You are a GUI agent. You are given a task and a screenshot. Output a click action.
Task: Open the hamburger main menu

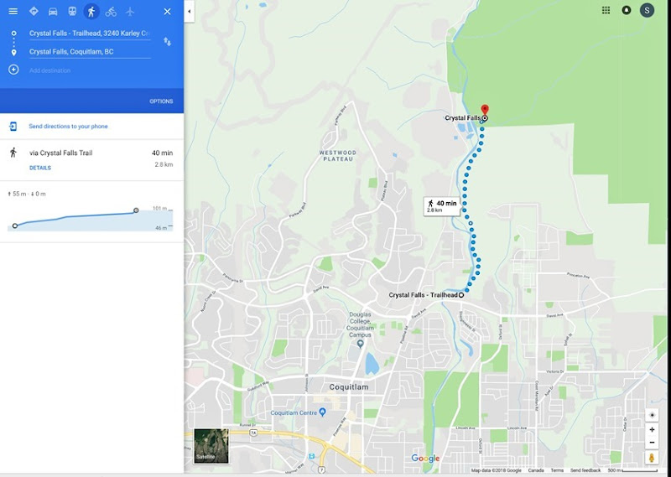point(13,12)
